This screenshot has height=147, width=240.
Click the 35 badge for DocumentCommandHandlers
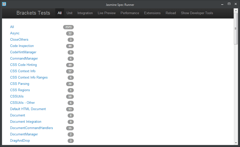pyautogui.click(x=70, y=128)
